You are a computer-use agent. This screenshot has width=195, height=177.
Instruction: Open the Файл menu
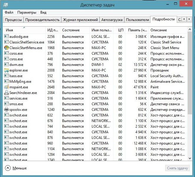(9, 12)
